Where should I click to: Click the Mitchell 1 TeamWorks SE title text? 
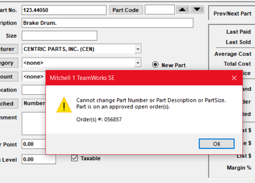[82, 78]
